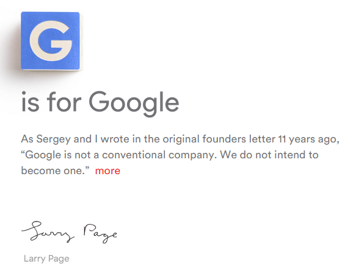Image resolution: width=356 pixels, height=274 pixels.
Task: Click the word "conventional" in the quote
Action: coord(134,155)
